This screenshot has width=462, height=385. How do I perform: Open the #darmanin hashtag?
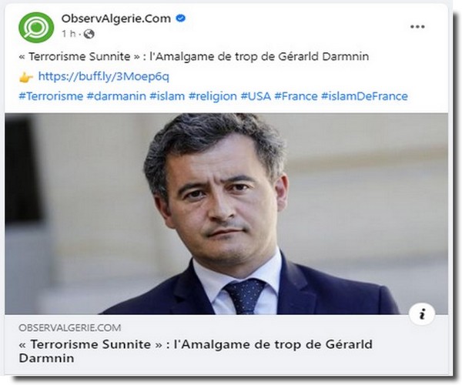pos(116,96)
